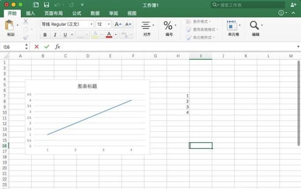Click the sidebar panel icon in title bar
301x189 pixels.
click(36, 5)
